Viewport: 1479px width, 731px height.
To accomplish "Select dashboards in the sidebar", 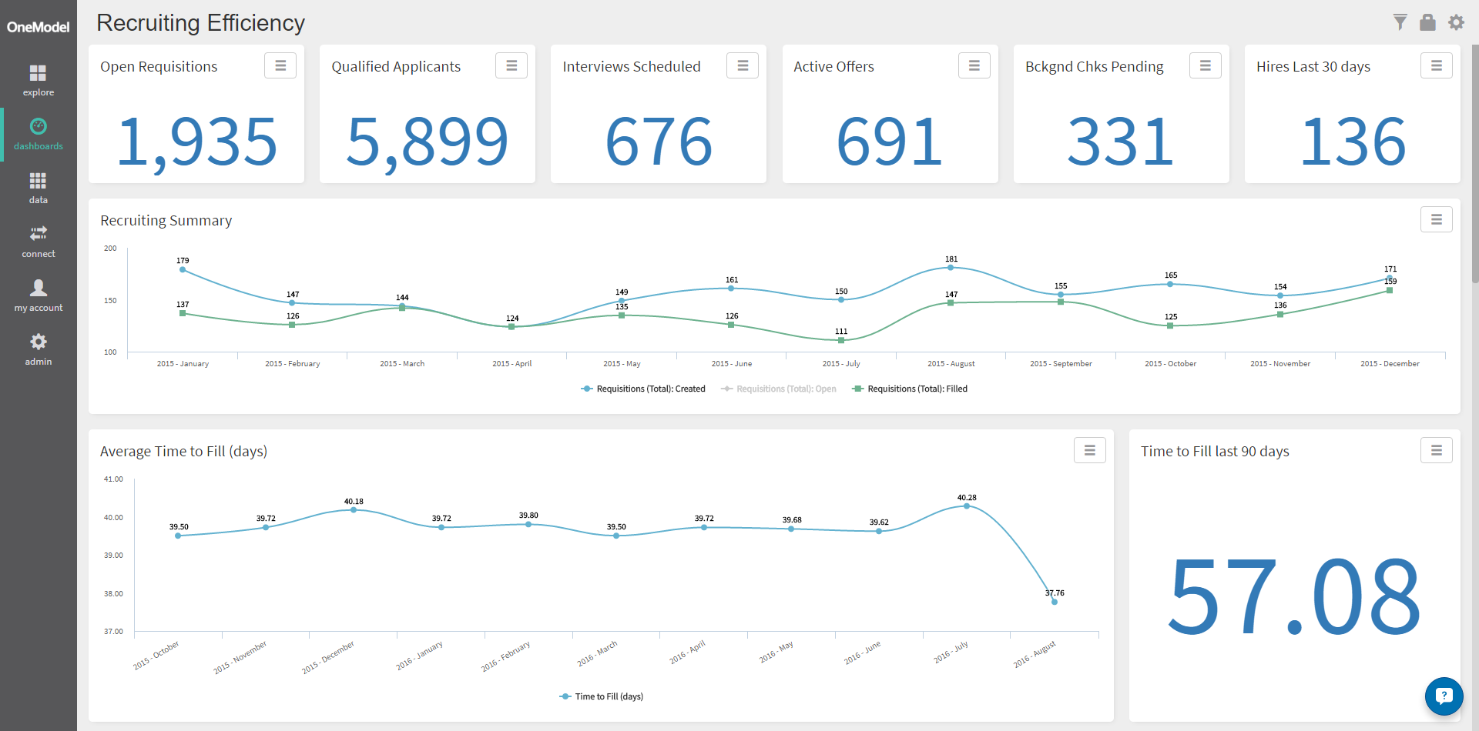I will pyautogui.click(x=39, y=135).
